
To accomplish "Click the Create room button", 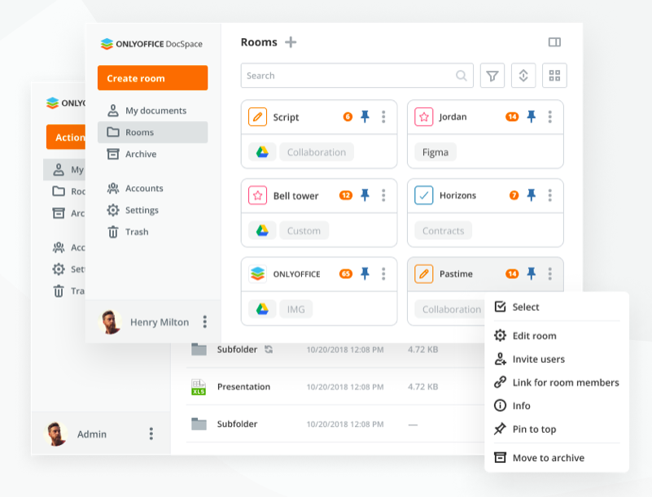I will tap(152, 78).
